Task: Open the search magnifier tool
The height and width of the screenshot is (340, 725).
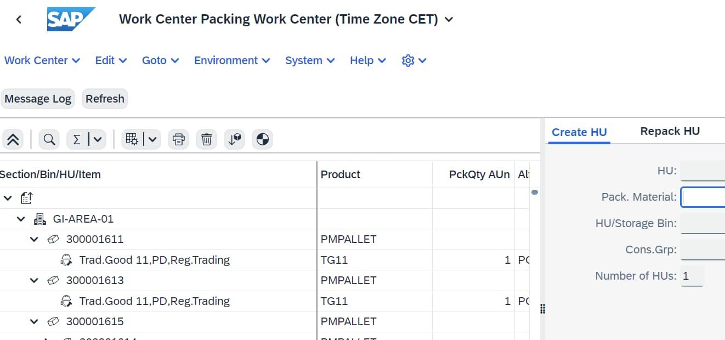Action: [x=49, y=140]
